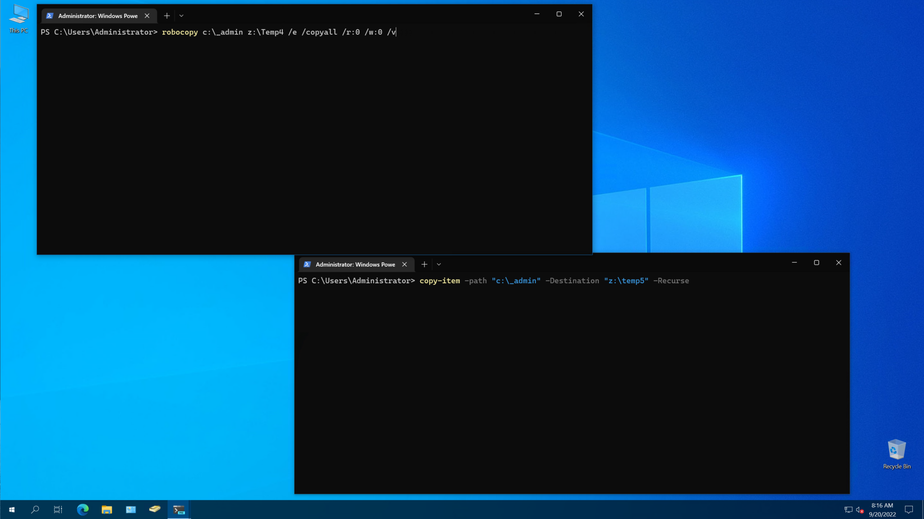Open the notification center
This screenshot has width=924, height=519.
[x=909, y=510]
